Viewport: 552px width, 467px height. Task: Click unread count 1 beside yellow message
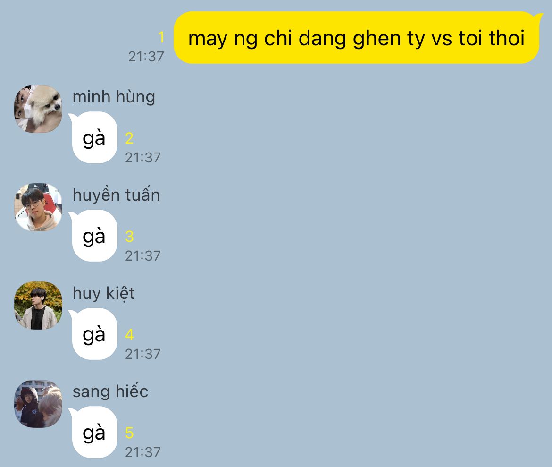tap(161, 37)
